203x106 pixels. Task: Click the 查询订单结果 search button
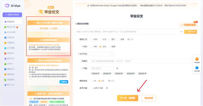point(12,15)
